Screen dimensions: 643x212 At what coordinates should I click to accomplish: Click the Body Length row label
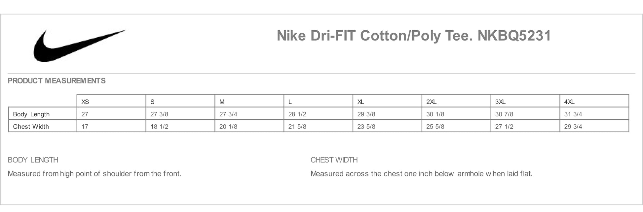click(x=31, y=114)
